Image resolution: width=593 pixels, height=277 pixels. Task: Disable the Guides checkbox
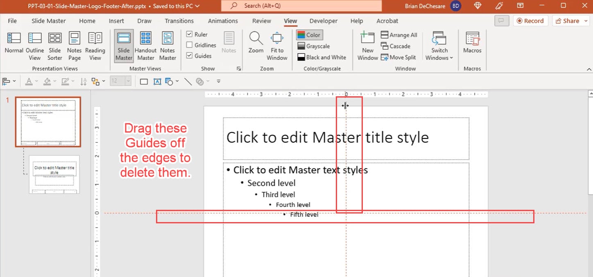[x=190, y=56]
